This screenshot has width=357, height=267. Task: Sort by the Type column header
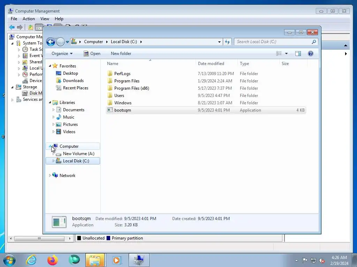pyautogui.click(x=258, y=64)
